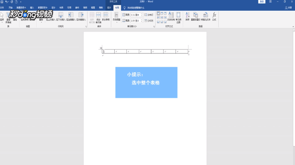Viewport: 295px width, 165px height.
Task: Click the Height field spinner arrows
Action: pos(141,15)
